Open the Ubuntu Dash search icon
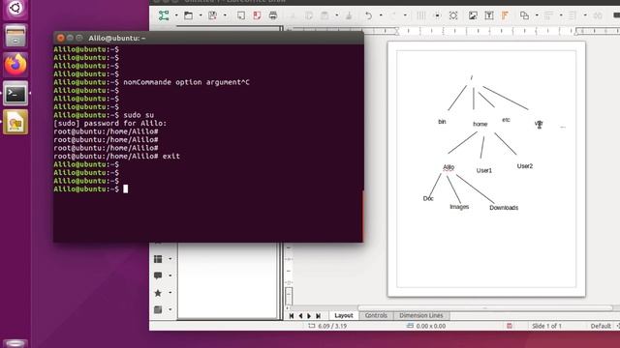Screen dimensions: 620x348 tap(15, 9)
